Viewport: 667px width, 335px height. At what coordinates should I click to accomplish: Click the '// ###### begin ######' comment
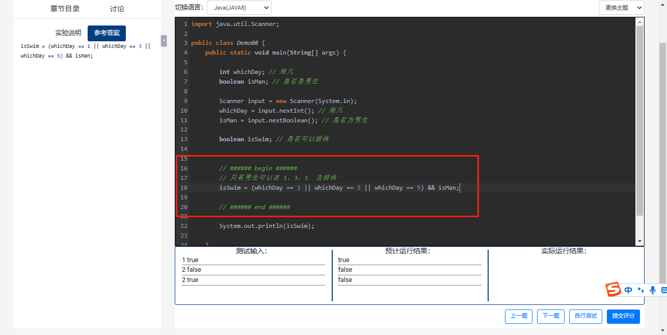click(x=258, y=168)
